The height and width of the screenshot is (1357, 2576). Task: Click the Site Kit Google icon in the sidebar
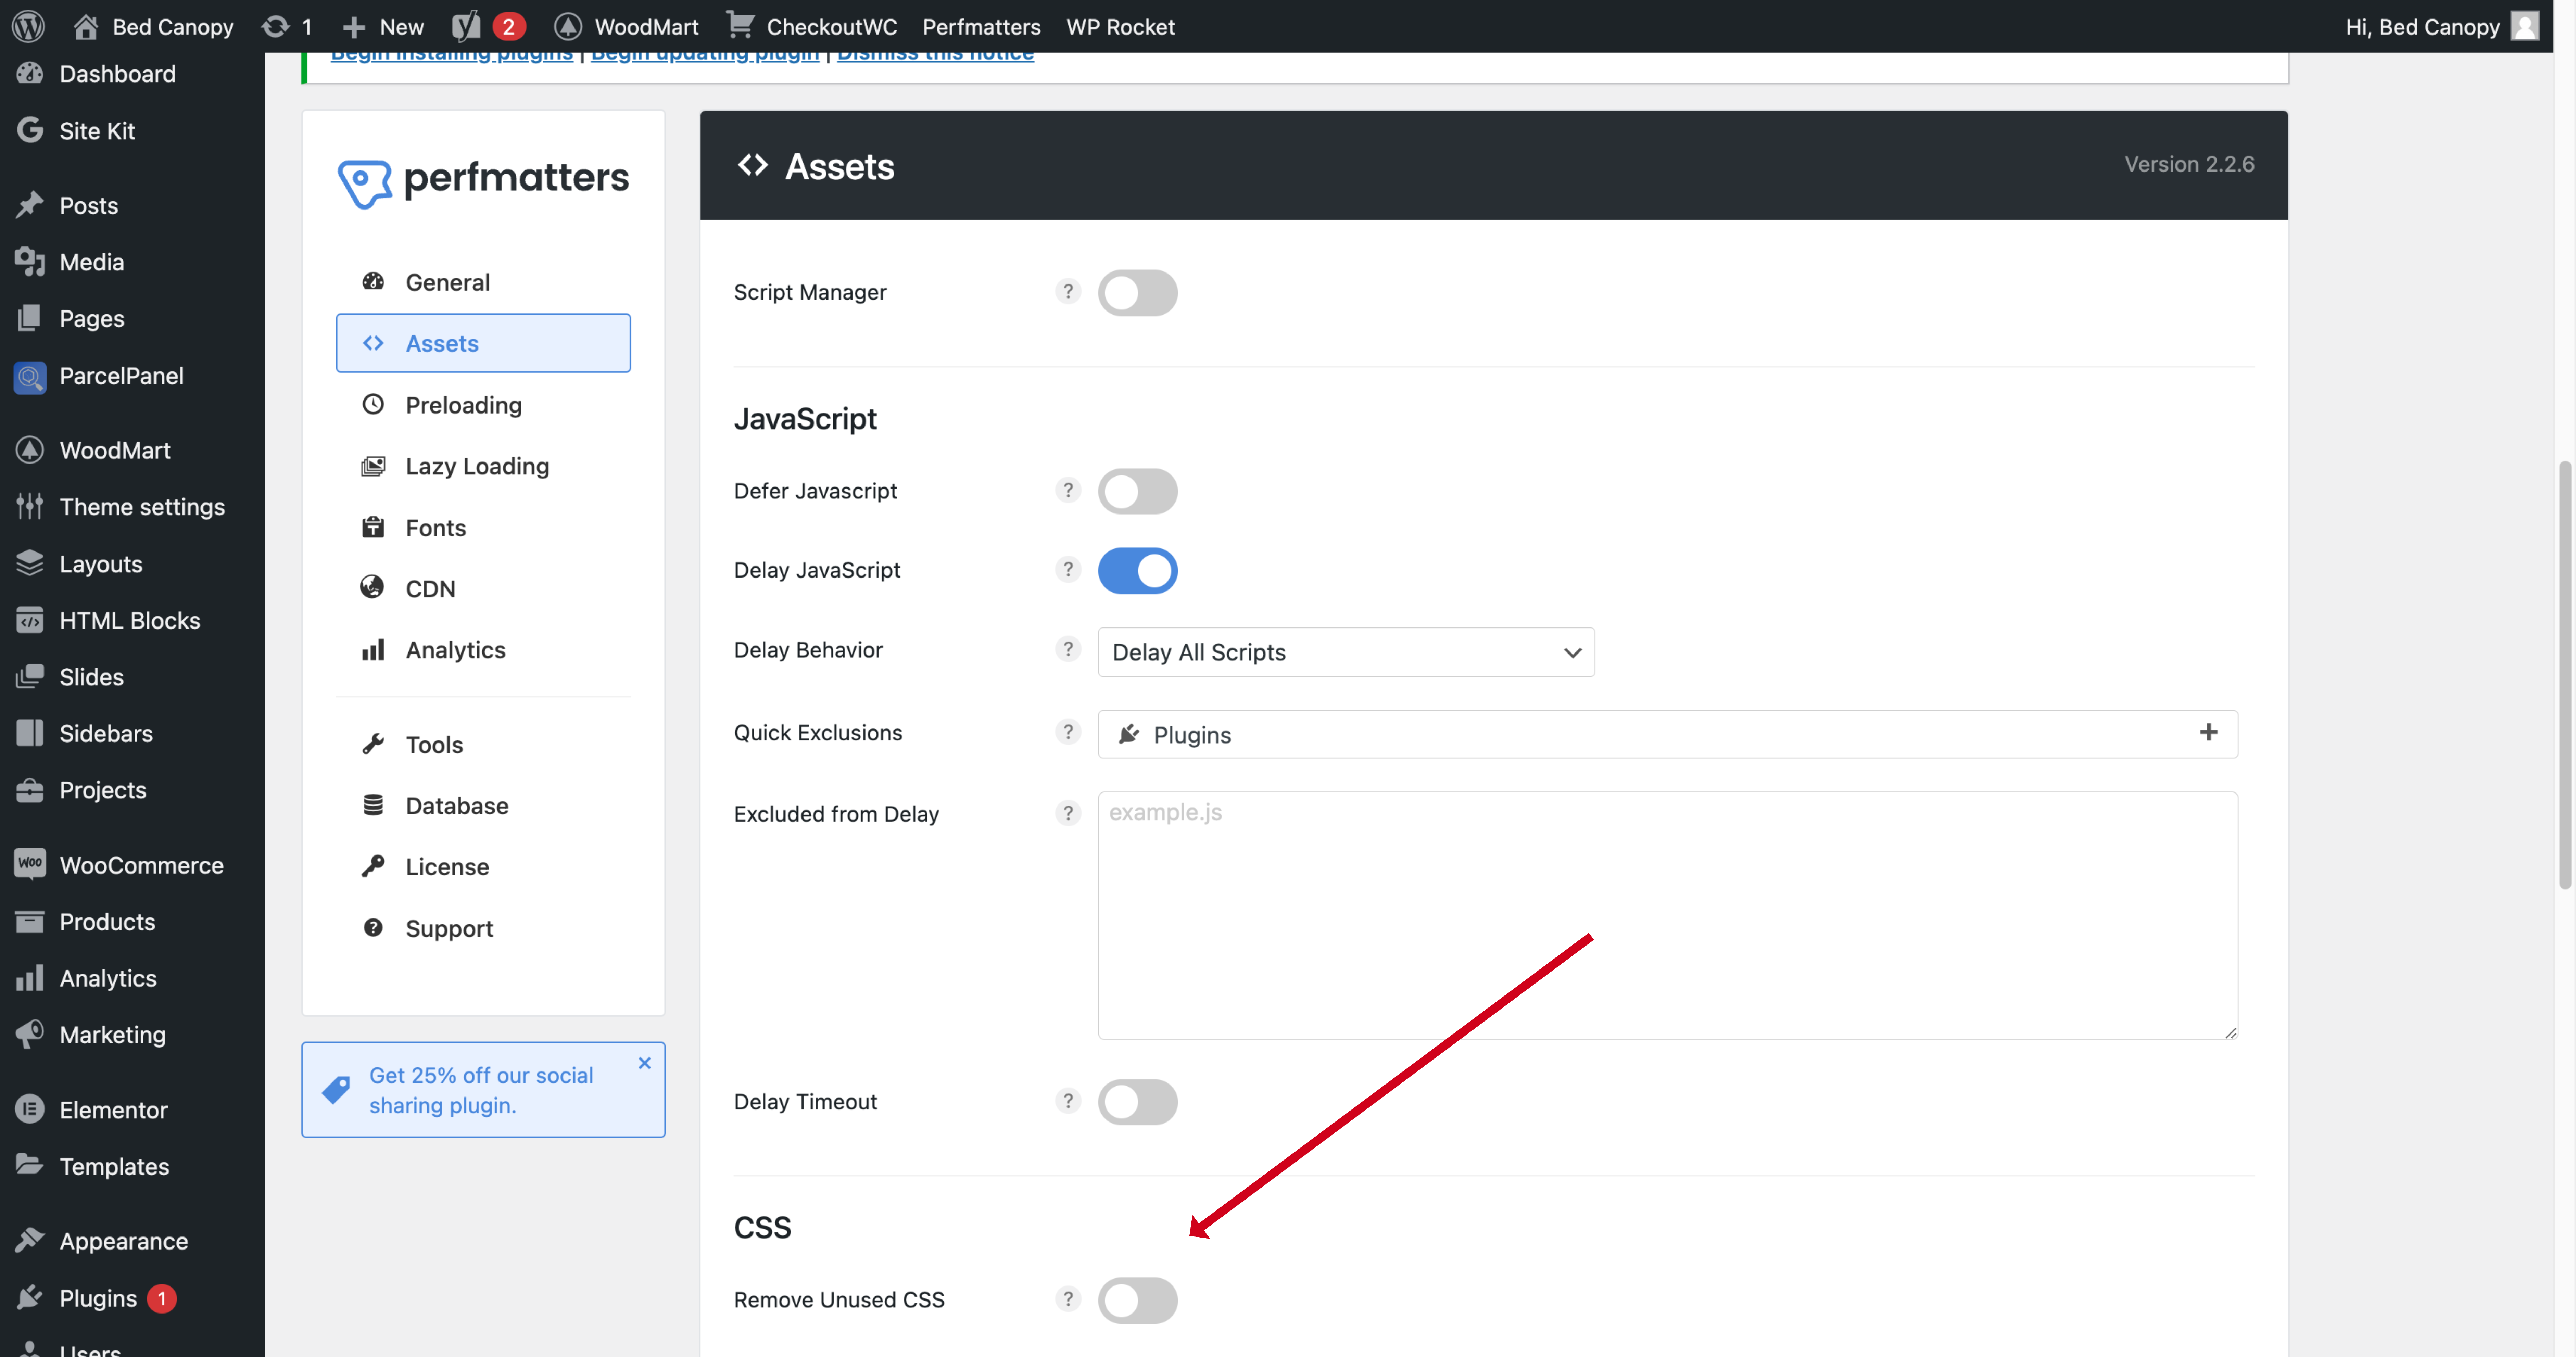click(30, 130)
